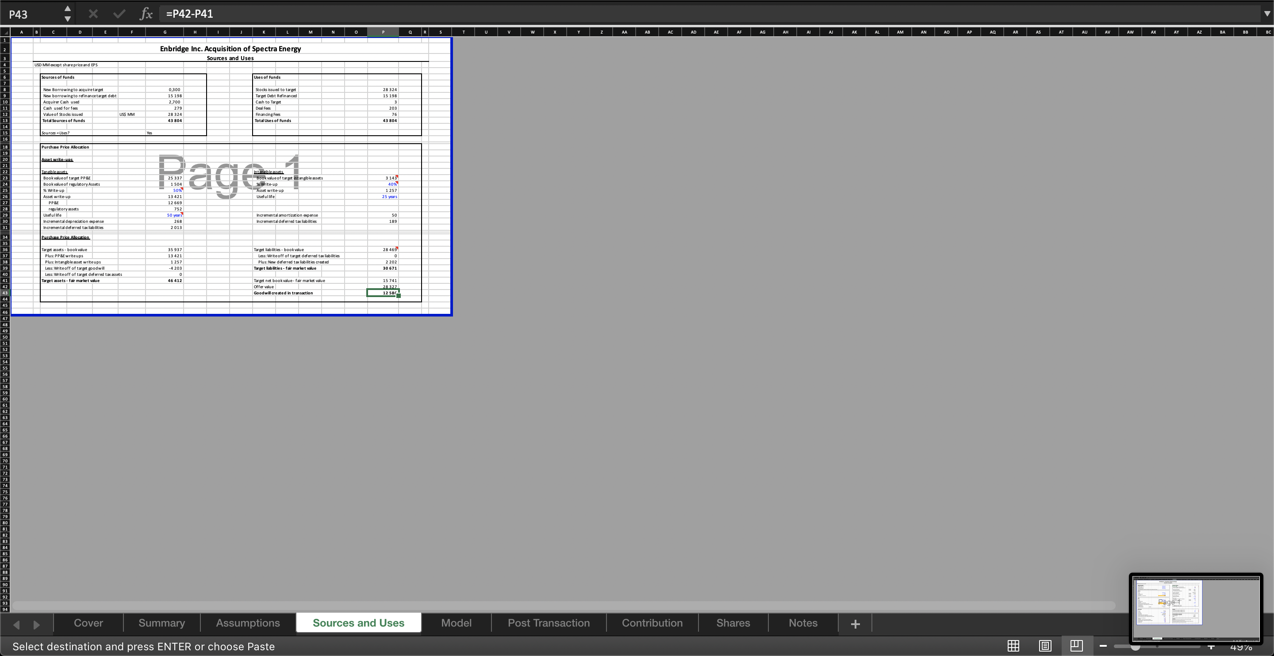The width and height of the screenshot is (1274, 656).
Task: Select 'Stocks issued to target' cell
Action: tap(276, 89)
